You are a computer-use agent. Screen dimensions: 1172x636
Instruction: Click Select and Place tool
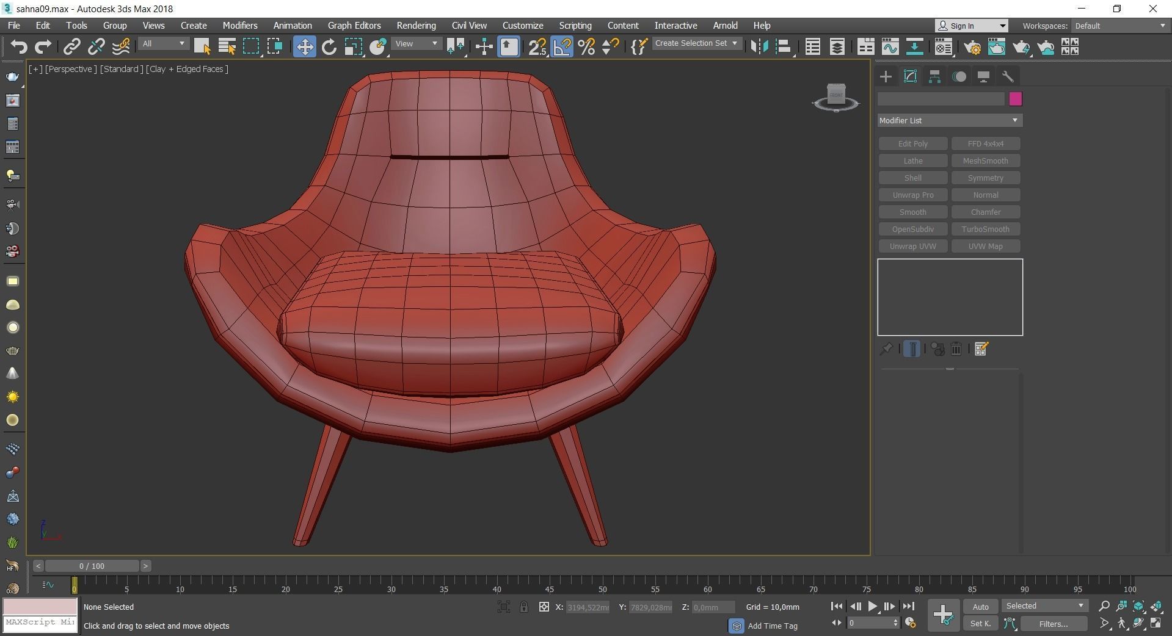tap(378, 46)
